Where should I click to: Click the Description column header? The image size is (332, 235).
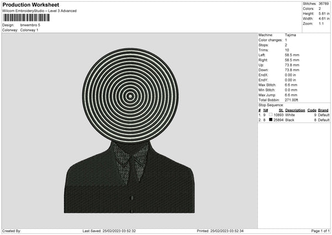coord(295,110)
